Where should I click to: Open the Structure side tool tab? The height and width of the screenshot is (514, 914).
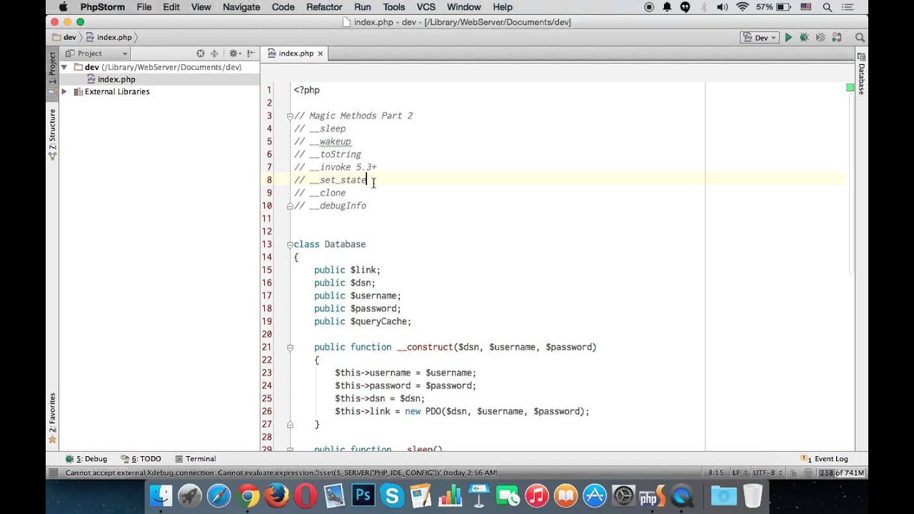click(x=52, y=133)
